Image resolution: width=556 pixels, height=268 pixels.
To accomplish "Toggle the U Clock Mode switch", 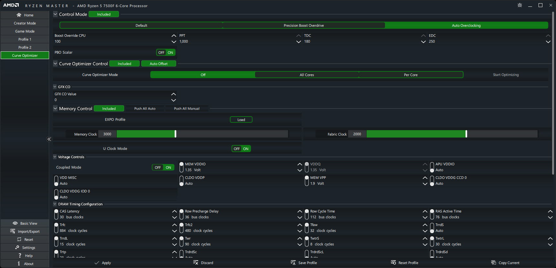I will click(241, 149).
